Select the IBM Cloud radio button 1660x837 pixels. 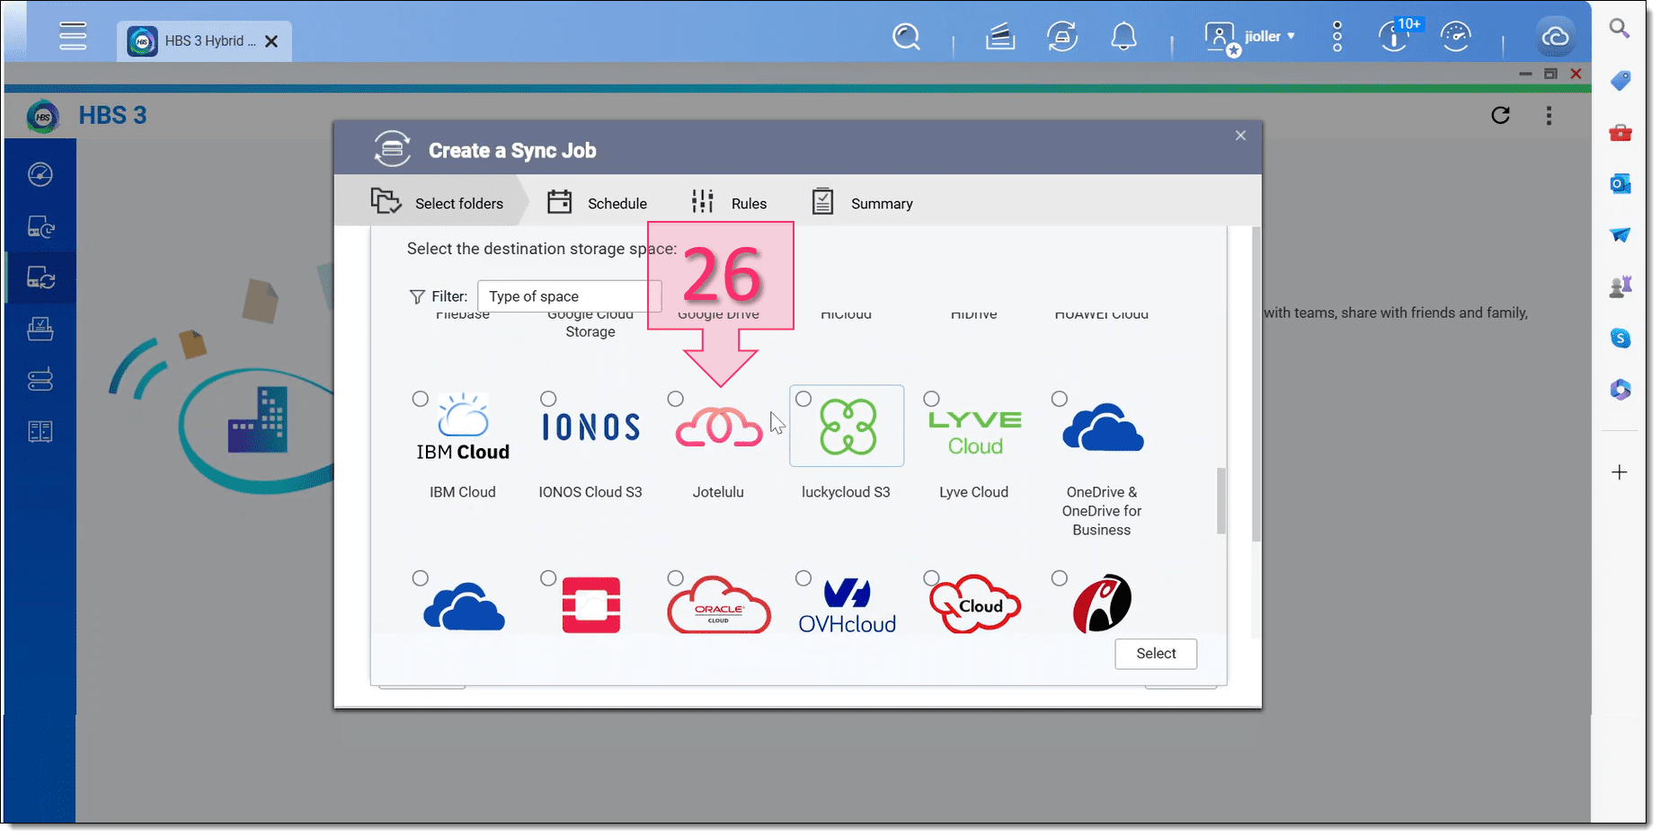420,399
